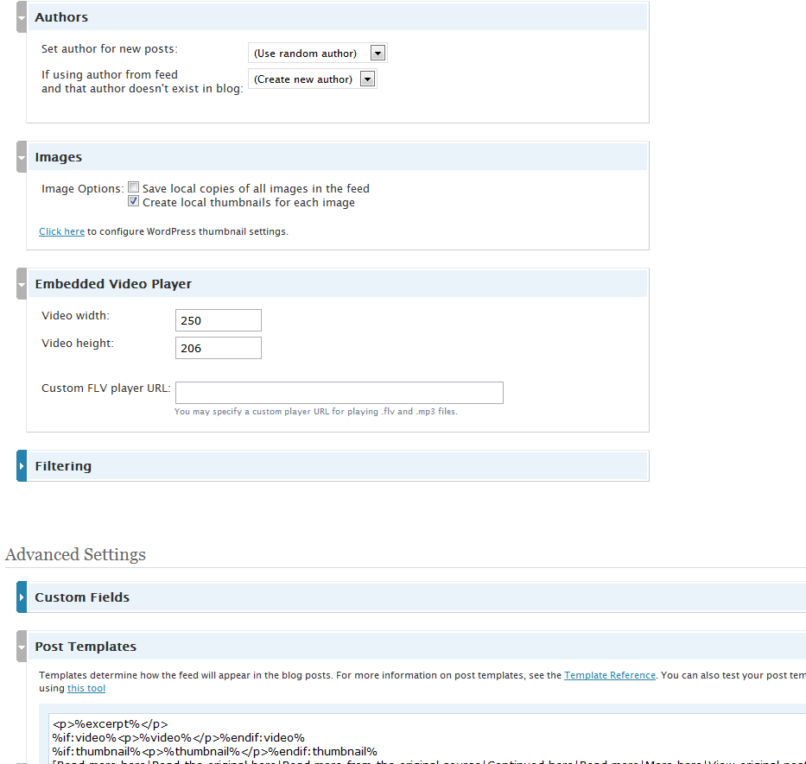Click the Custom Fields header title
806x764 pixels.
(x=82, y=597)
